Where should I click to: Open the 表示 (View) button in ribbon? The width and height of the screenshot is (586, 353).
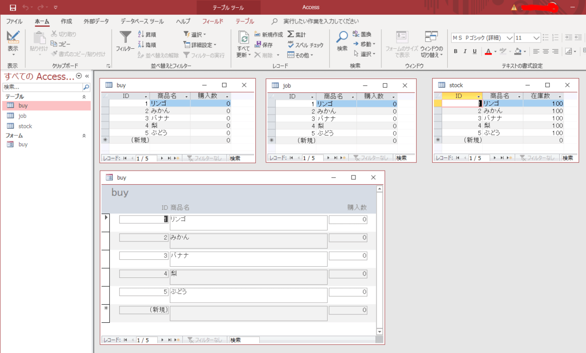[x=13, y=43]
